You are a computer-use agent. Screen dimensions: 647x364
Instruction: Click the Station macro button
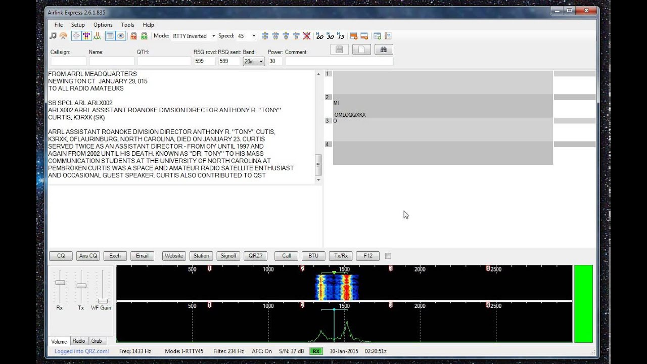[x=201, y=256]
